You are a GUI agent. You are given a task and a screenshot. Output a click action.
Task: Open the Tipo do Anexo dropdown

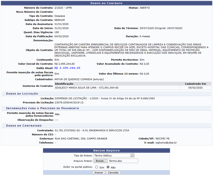[x=114, y=155]
